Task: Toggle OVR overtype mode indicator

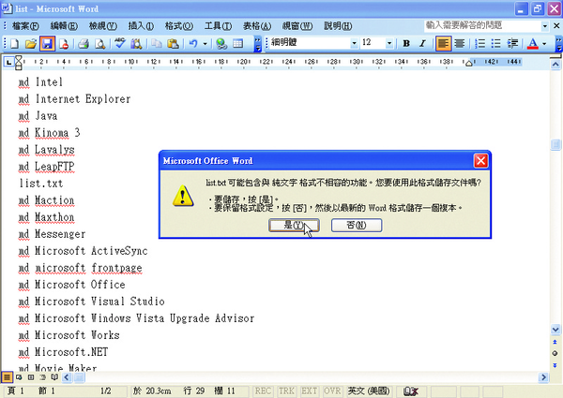Action: [x=332, y=391]
